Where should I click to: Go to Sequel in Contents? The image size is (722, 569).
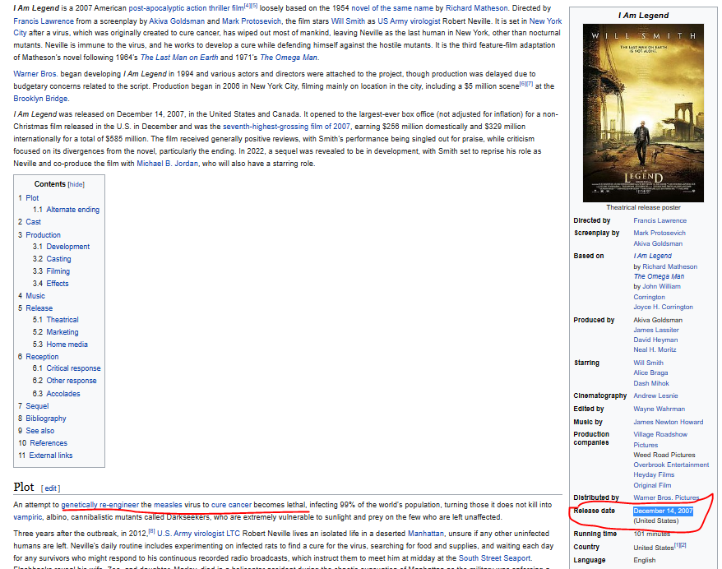(x=37, y=406)
